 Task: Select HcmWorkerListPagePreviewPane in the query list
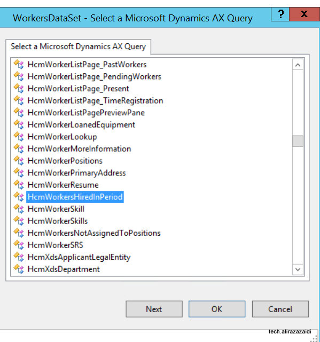tap(86, 113)
